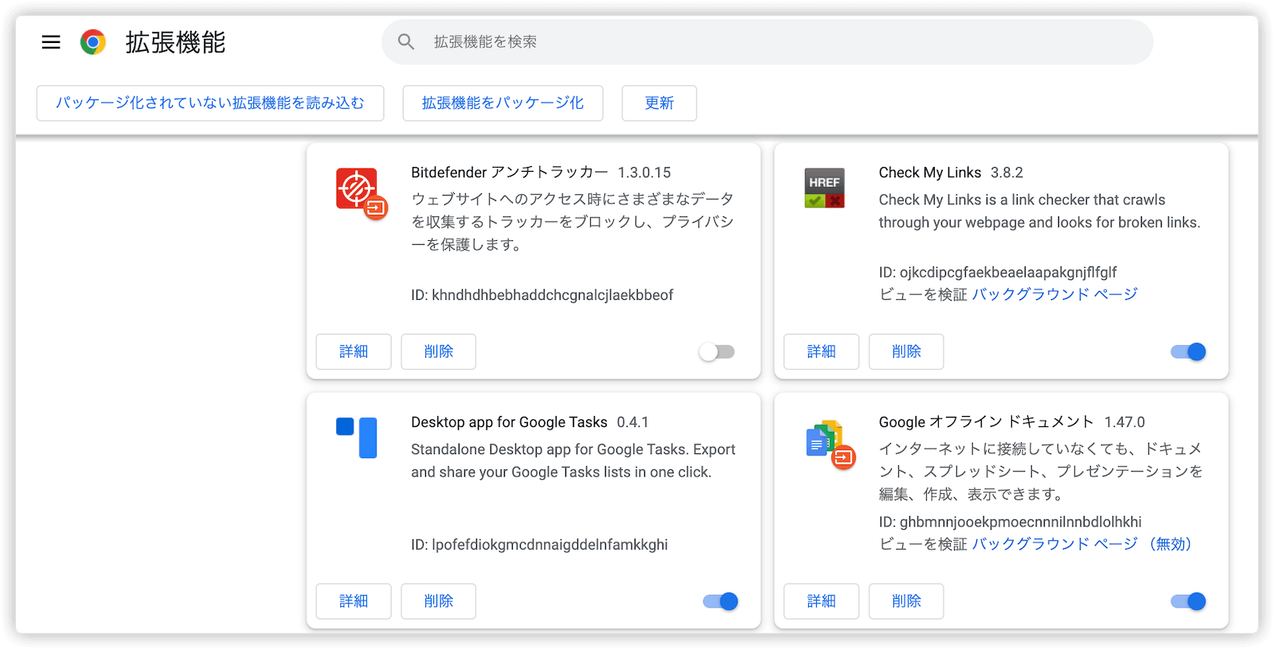Open 詳細 for Desktop app for Google Tasks
Viewport: 1274px width, 649px height.
click(354, 601)
